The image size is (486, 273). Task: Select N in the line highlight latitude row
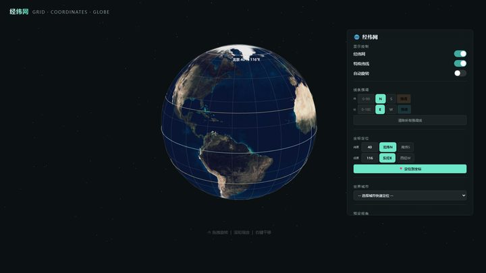380,98
